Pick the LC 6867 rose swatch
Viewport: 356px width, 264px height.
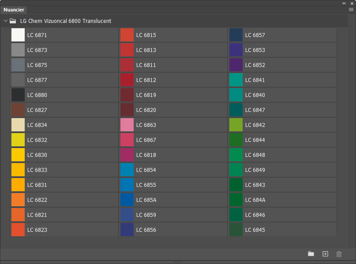point(127,140)
